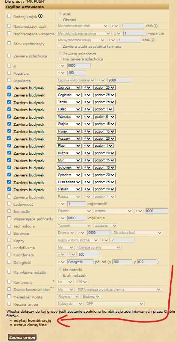The image size is (177, 342).
Task: Click the Odległość distance input field
Action: pyautogui.click(x=80, y=262)
